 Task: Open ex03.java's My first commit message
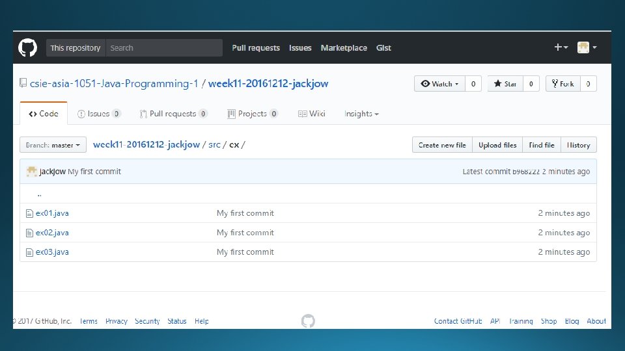245,252
